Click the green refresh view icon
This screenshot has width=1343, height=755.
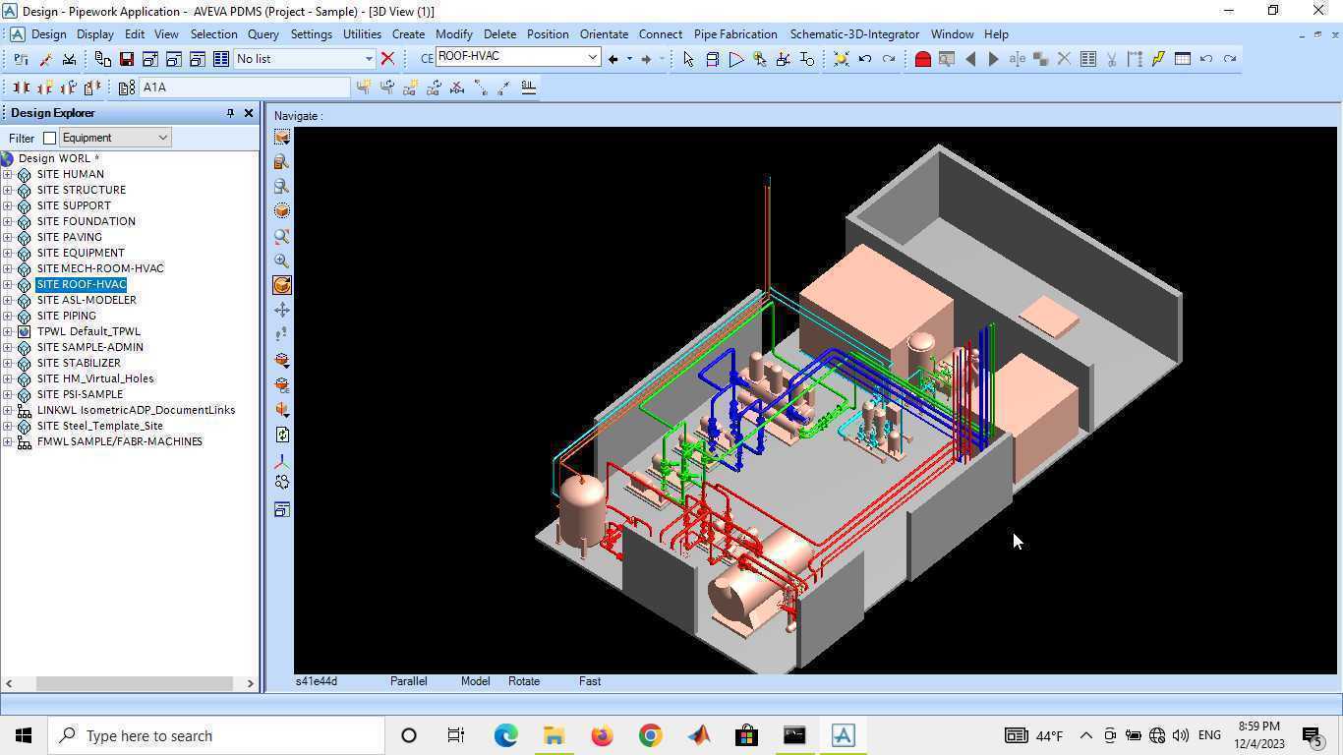(x=282, y=435)
